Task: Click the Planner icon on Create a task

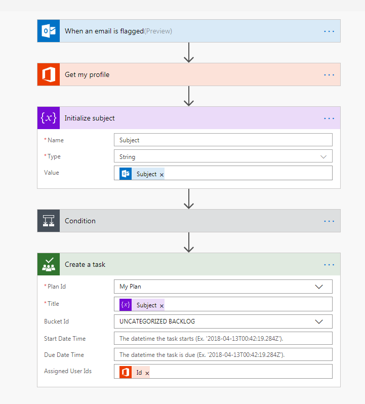Action: pos(49,264)
